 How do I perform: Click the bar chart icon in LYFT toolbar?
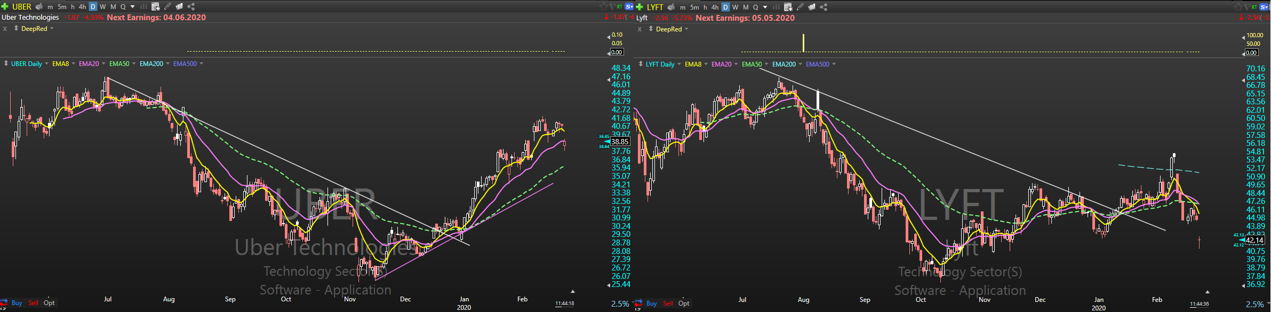pos(776,7)
